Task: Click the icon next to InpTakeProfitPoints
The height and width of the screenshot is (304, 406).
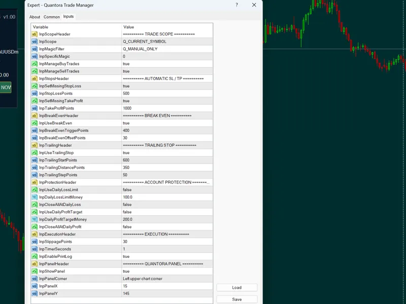Action: point(35,108)
